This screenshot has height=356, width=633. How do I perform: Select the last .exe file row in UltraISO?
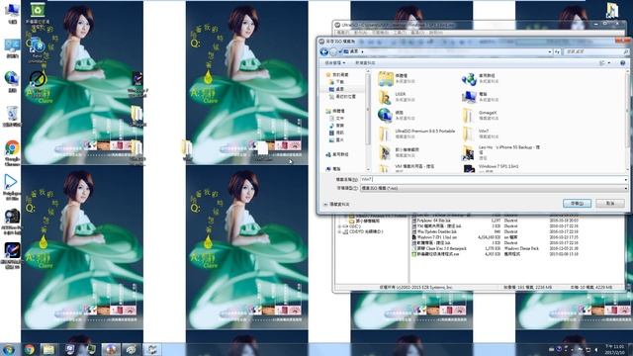[495, 254]
